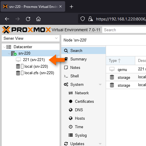The height and width of the screenshot is (146, 146).
Task: Open the Certificates menu item
Action: (84, 101)
